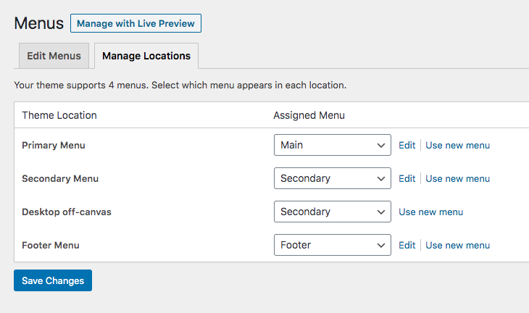Click the Footer Menu location label
This screenshot has width=529, height=313.
pyautogui.click(x=51, y=245)
